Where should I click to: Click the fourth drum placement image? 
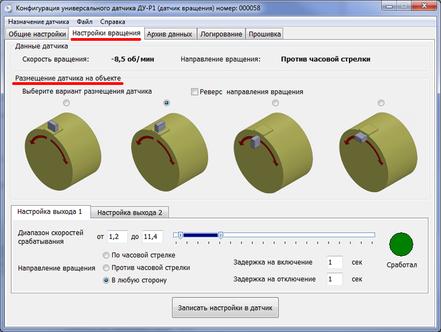click(x=378, y=152)
